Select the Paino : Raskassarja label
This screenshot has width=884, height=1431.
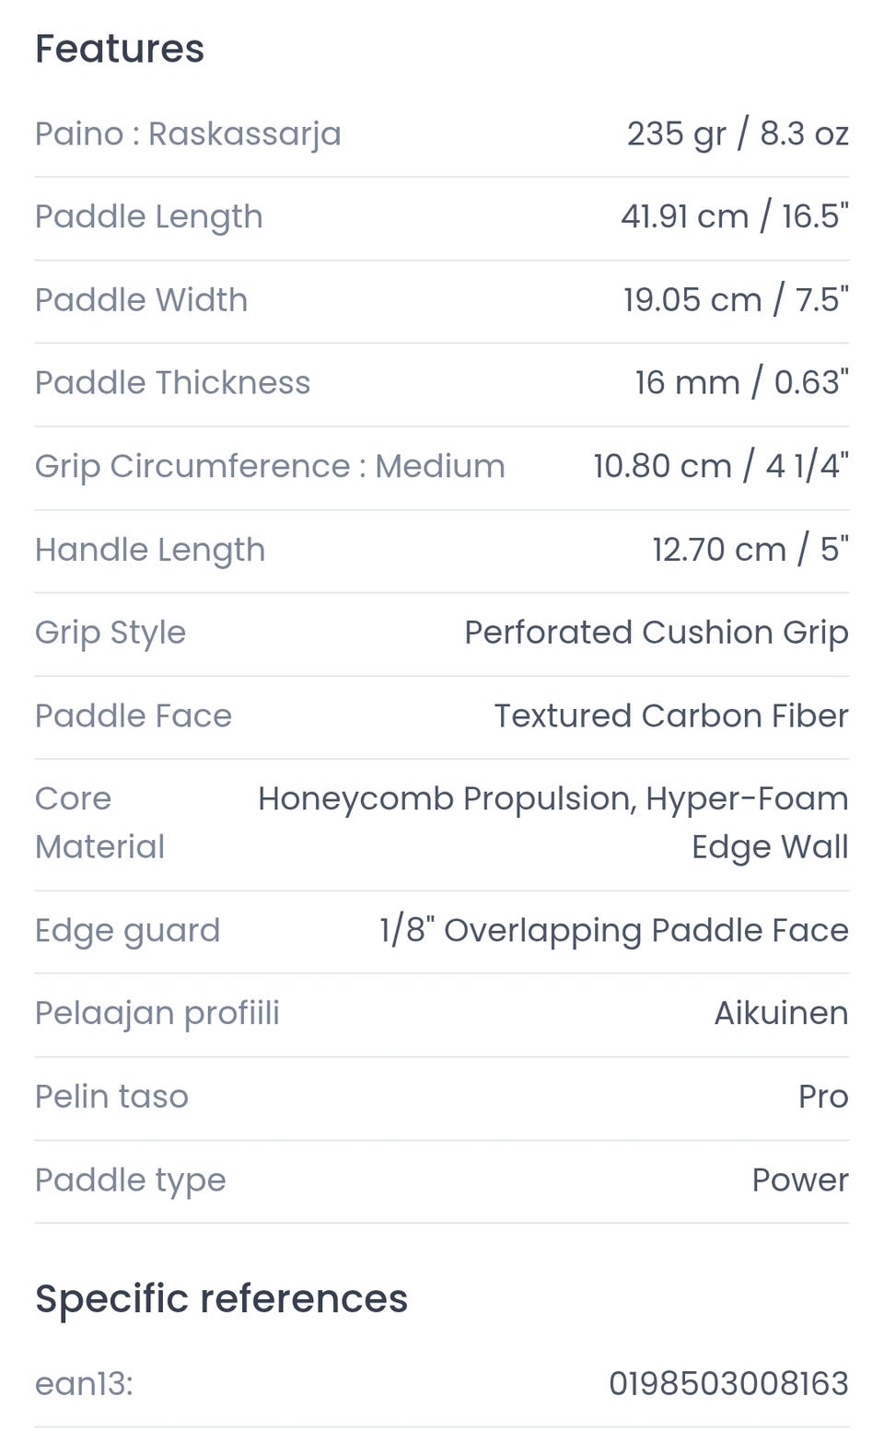click(x=188, y=134)
